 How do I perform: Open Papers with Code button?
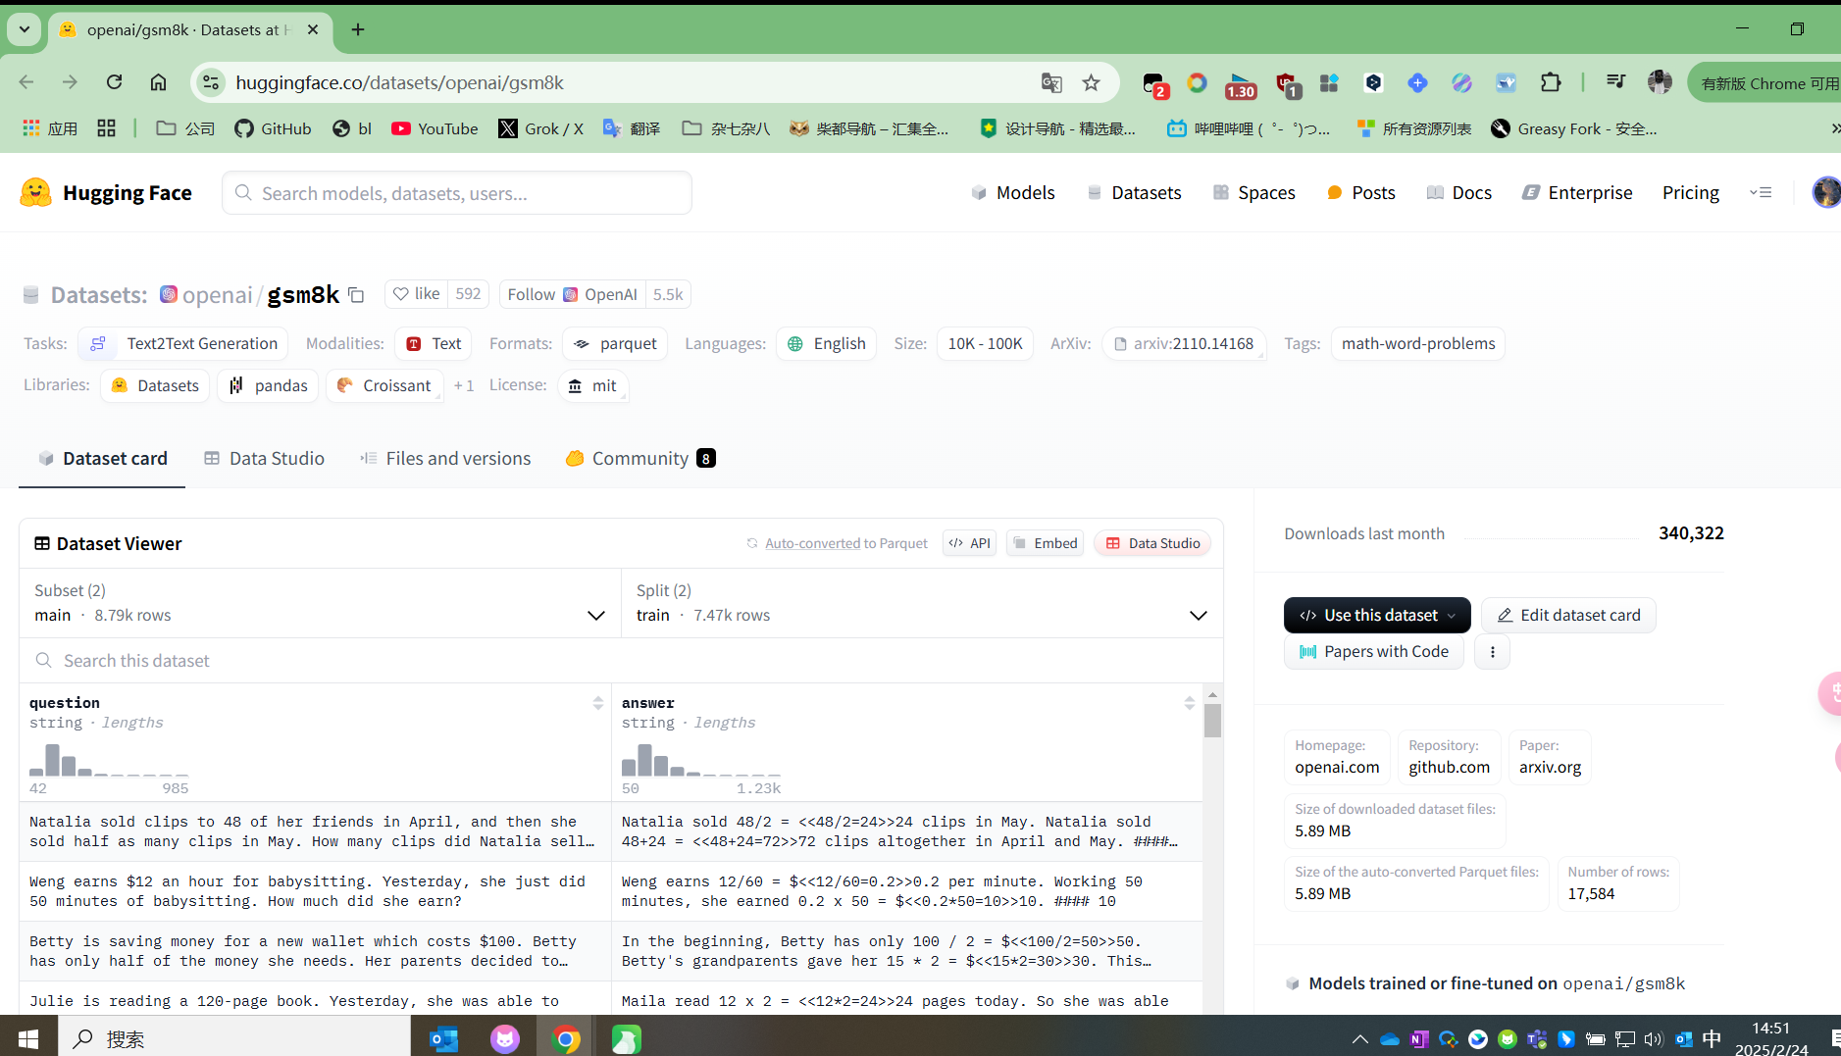1373,652
